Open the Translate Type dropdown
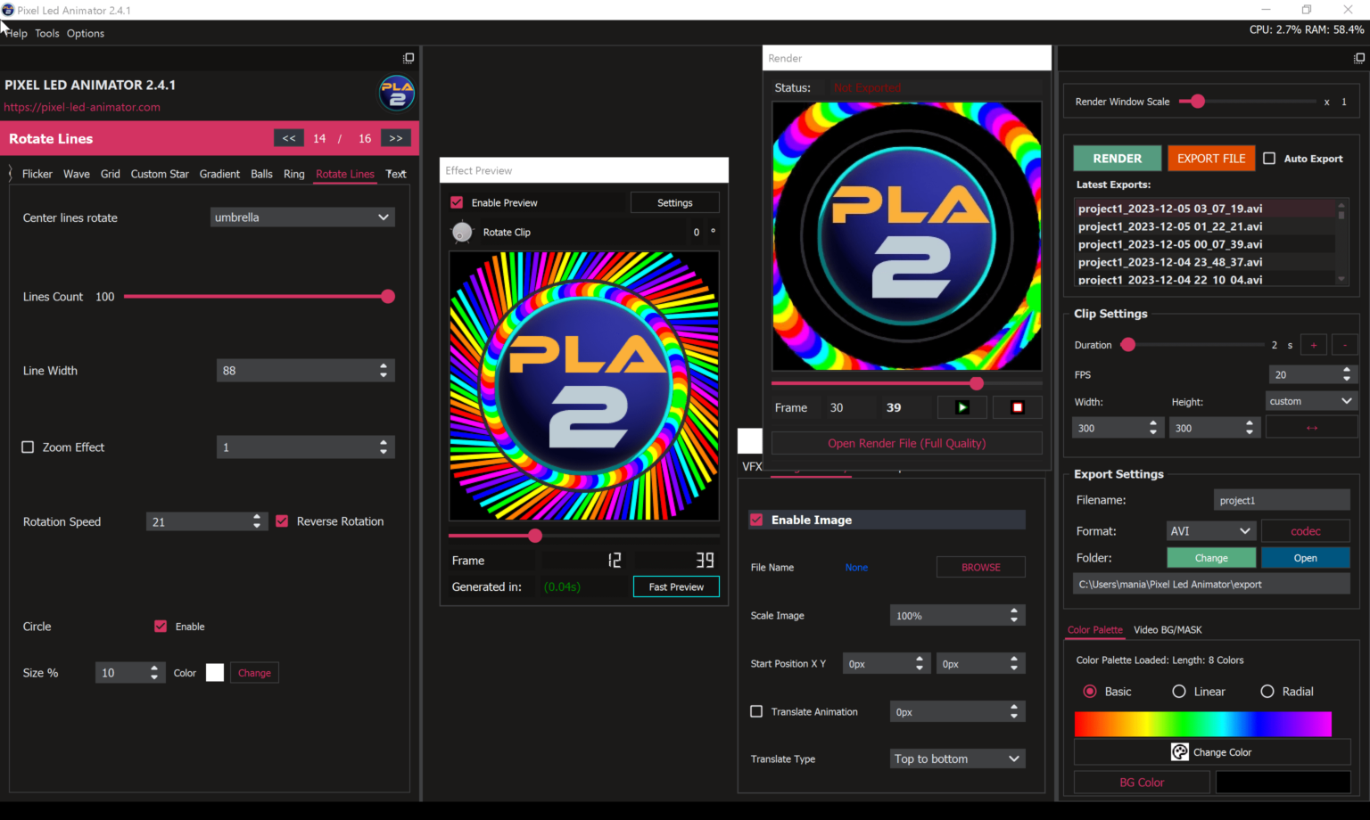Viewport: 1370px width, 820px height. pos(956,758)
